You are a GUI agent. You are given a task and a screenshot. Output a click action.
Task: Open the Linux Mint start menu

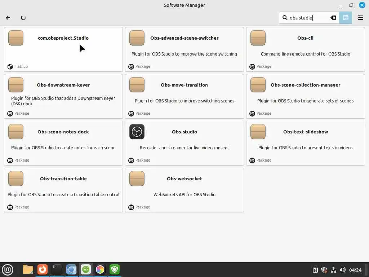[x=8, y=270]
